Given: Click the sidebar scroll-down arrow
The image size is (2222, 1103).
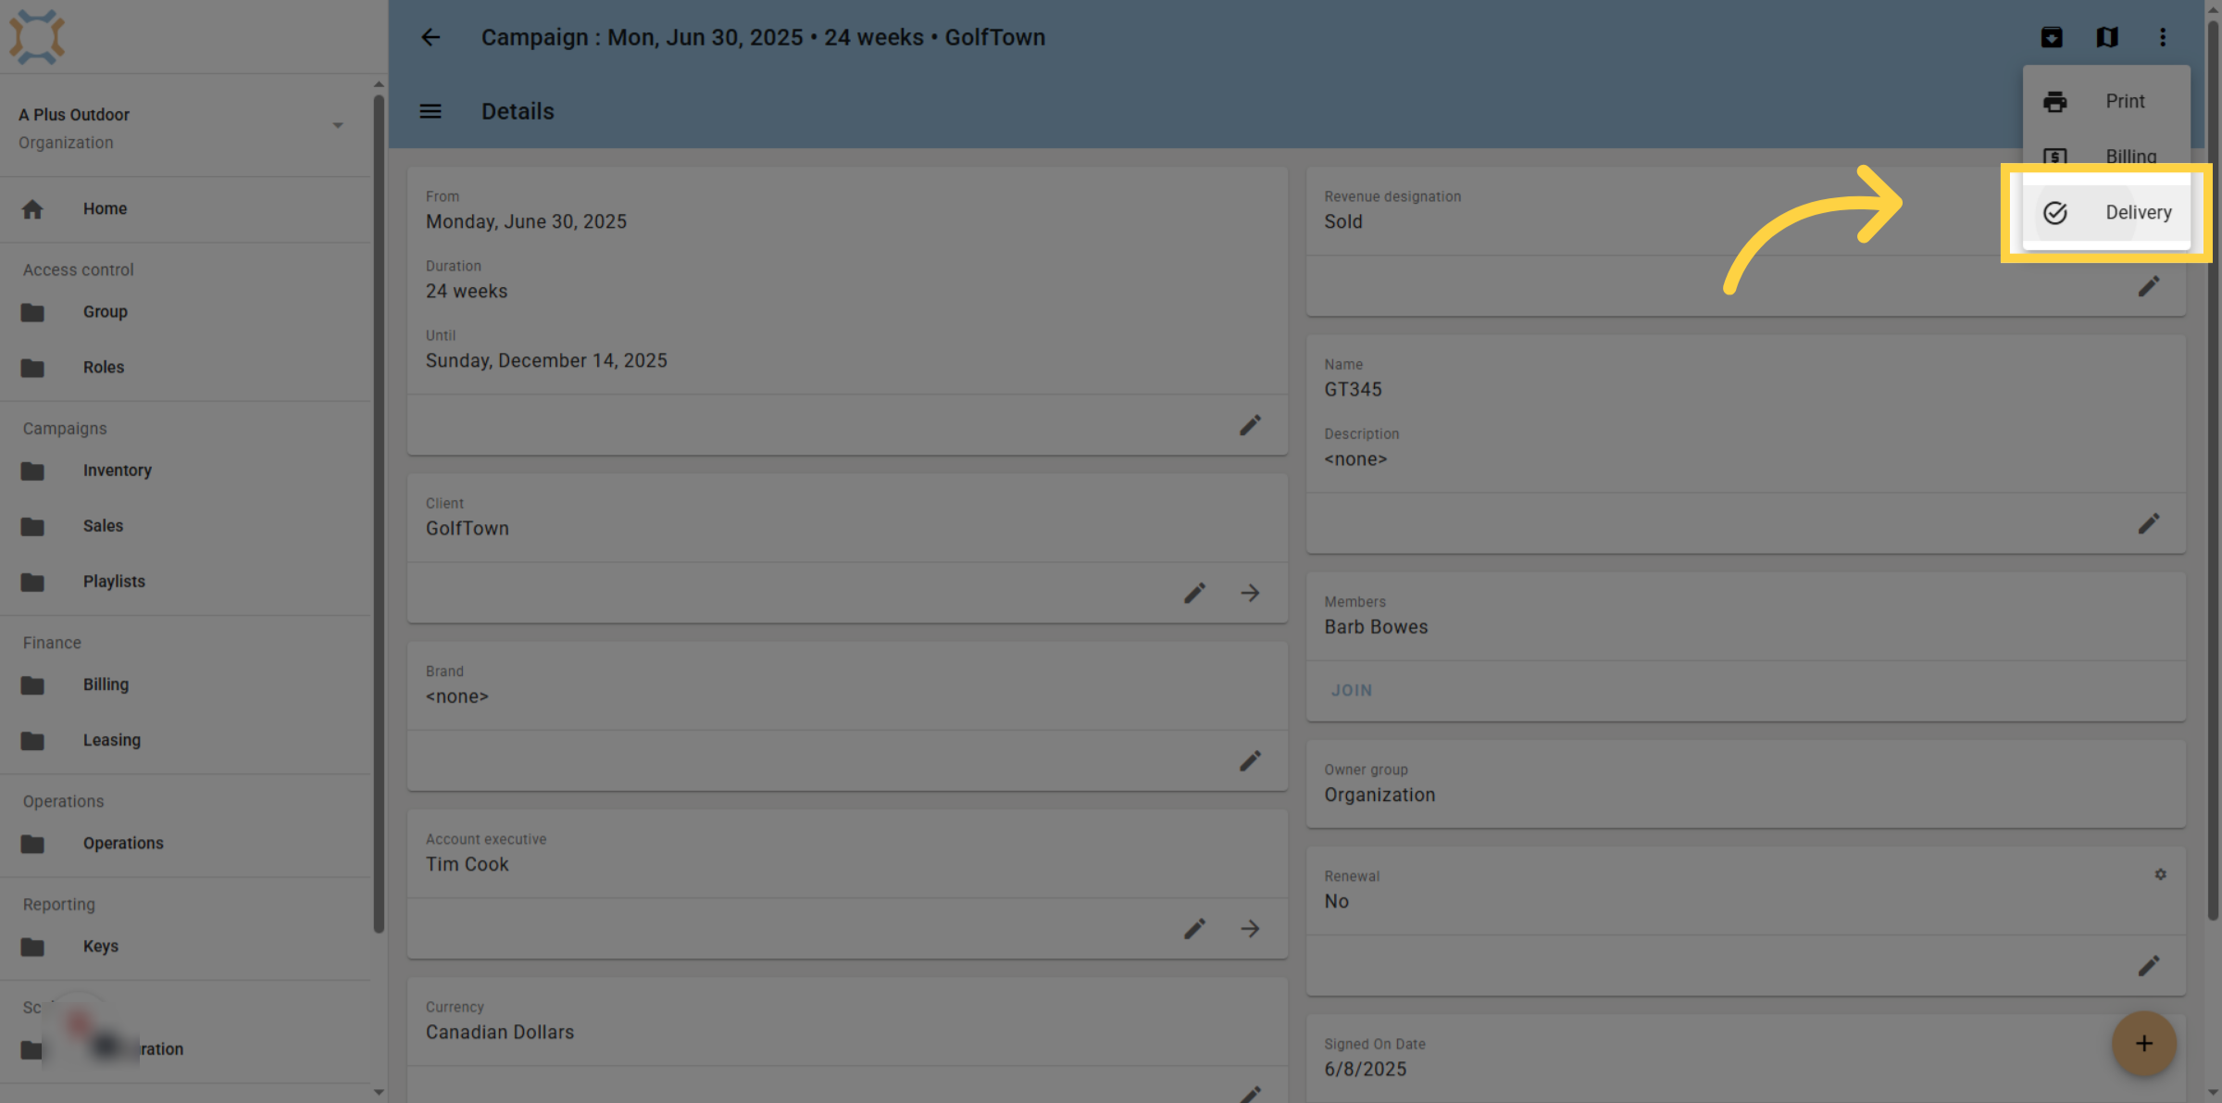Looking at the screenshot, I should click(379, 1092).
